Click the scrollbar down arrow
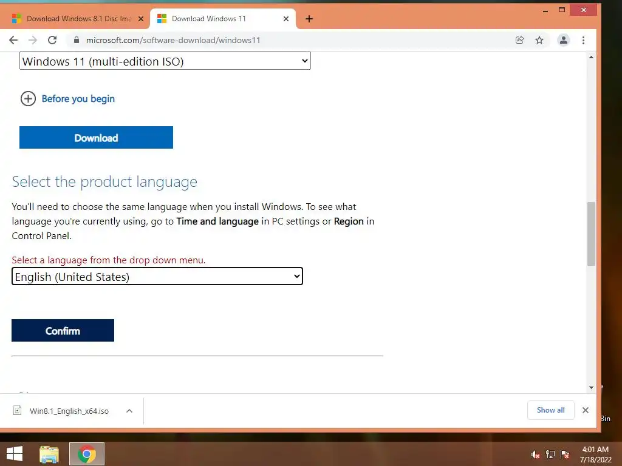This screenshot has width=622, height=466. (591, 388)
